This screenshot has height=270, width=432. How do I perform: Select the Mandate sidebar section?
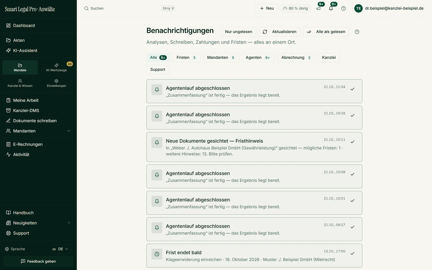pos(20,67)
